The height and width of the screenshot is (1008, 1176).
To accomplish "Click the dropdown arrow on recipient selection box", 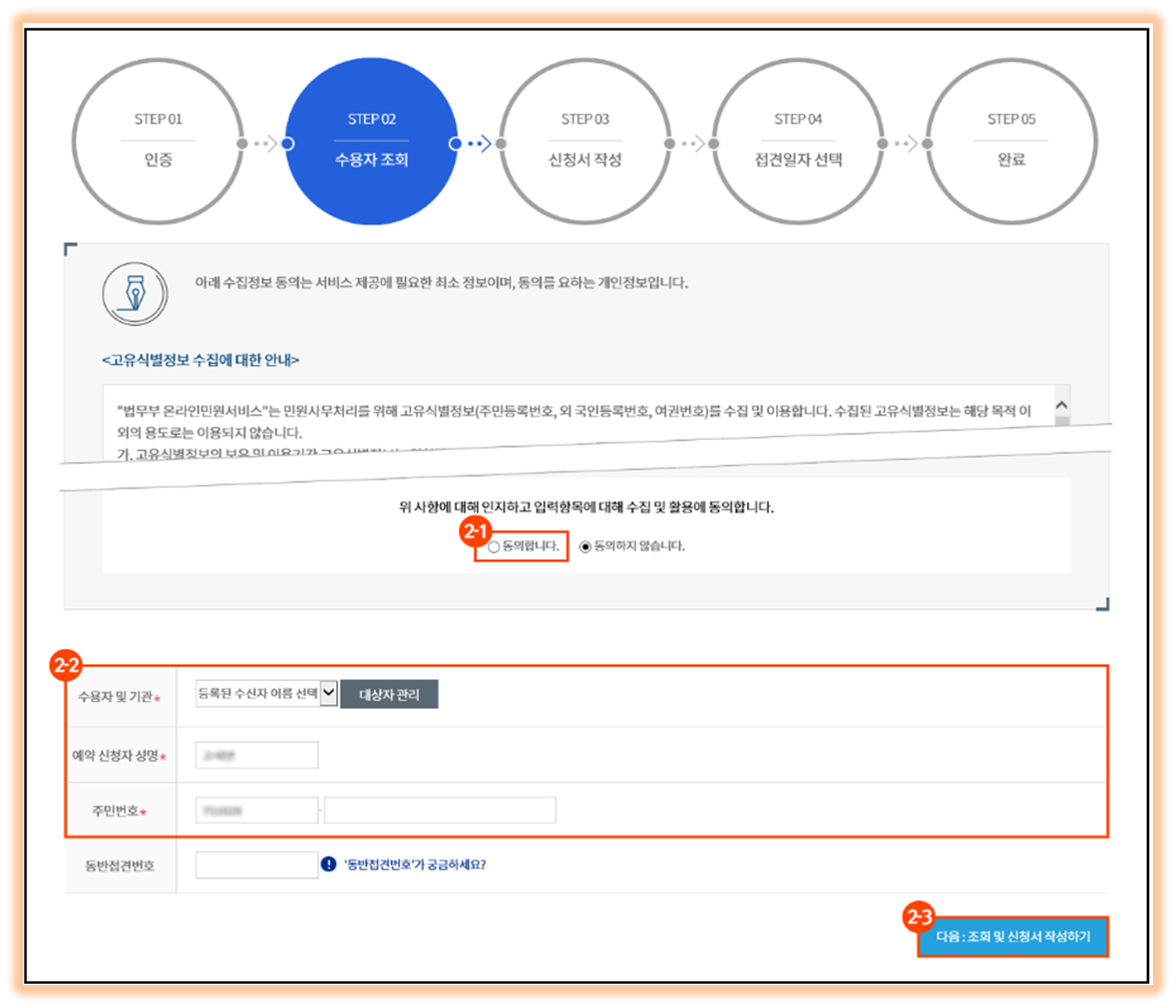I will (x=326, y=693).
